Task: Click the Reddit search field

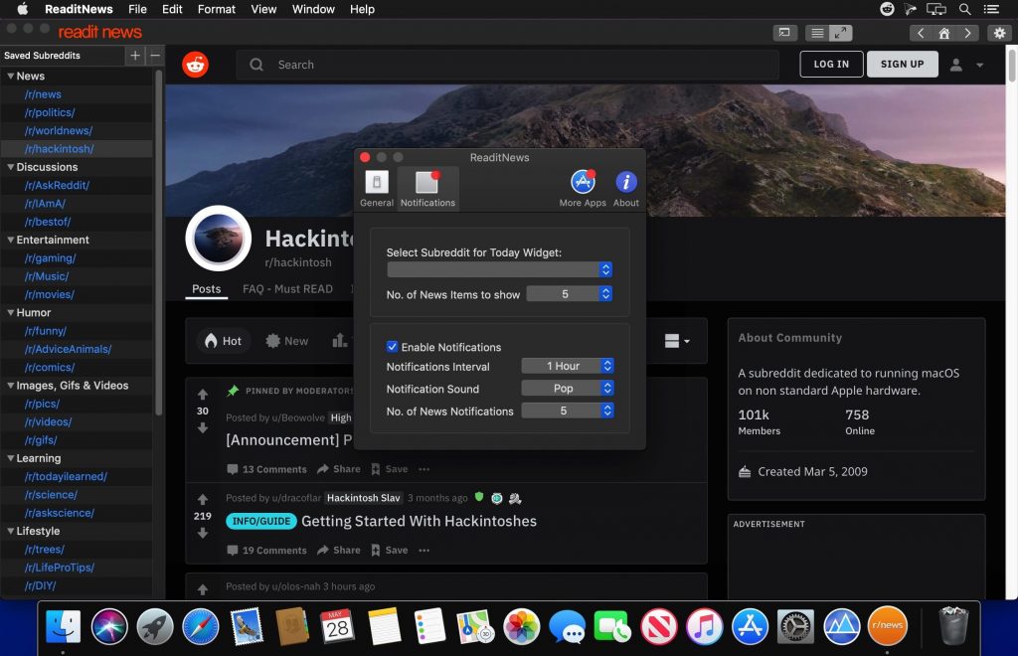Action: 507,65
